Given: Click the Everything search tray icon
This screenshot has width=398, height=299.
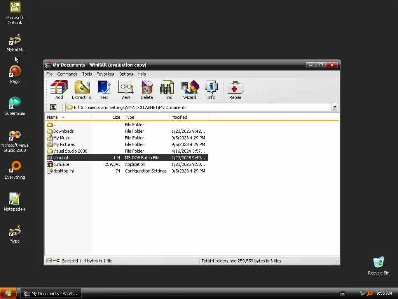Looking at the screenshot, I should (x=370, y=293).
